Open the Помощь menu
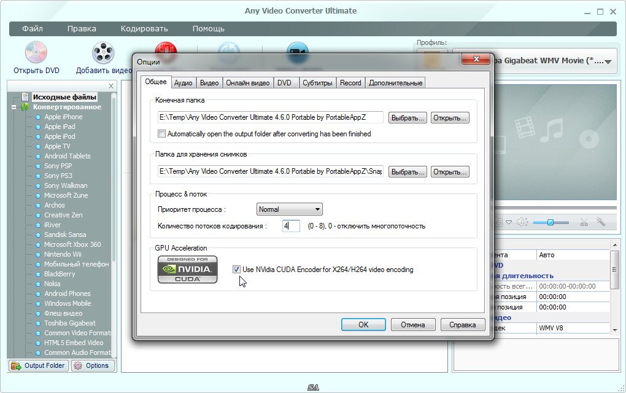 (x=209, y=29)
